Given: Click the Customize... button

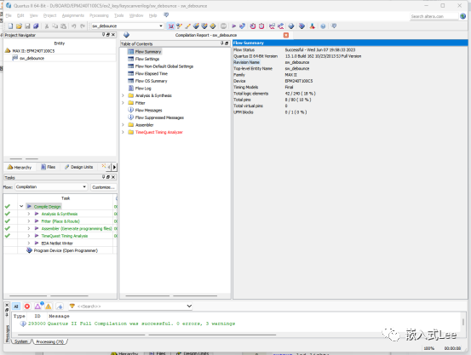Looking at the screenshot, I should pos(103,187).
